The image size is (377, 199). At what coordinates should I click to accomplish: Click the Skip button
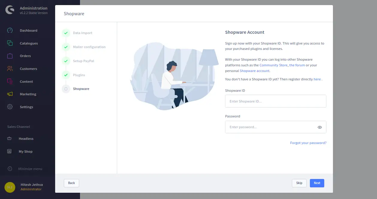[x=299, y=183]
